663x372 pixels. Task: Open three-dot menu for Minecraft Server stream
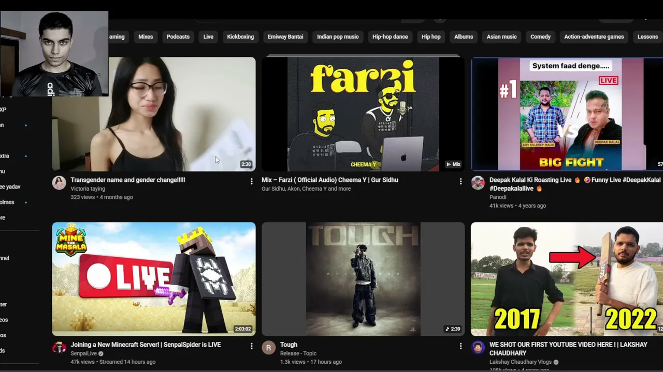point(251,346)
